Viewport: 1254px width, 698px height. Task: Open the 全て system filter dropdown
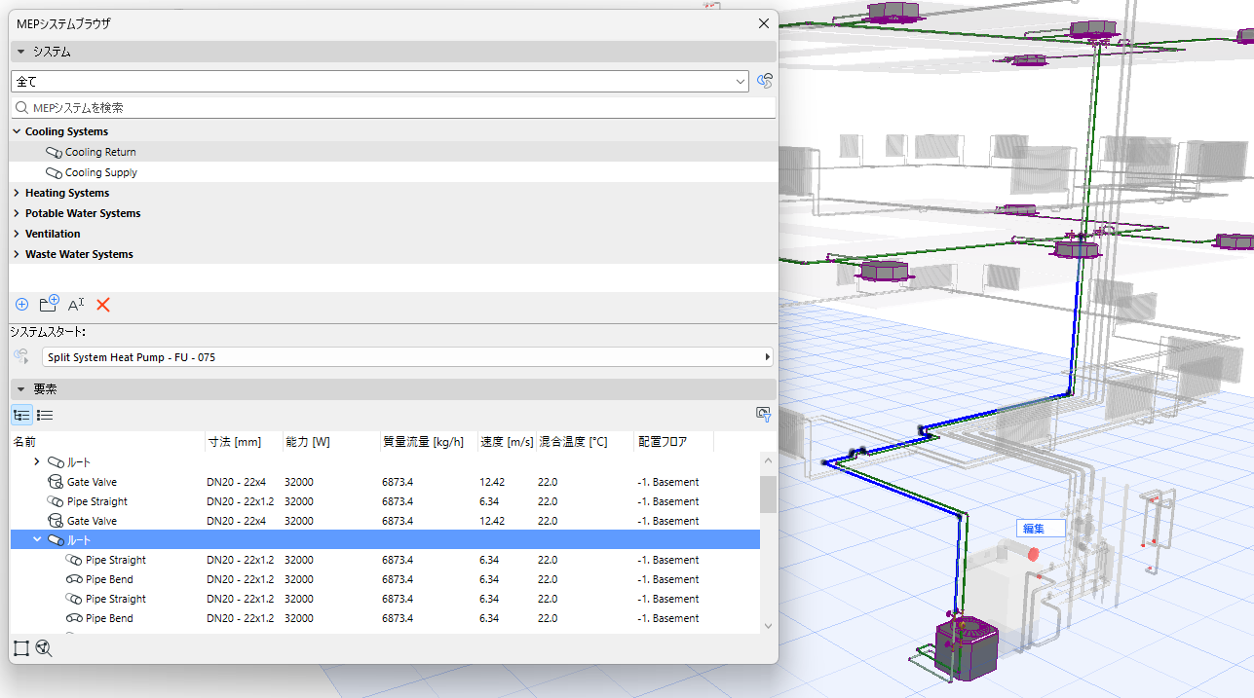380,82
